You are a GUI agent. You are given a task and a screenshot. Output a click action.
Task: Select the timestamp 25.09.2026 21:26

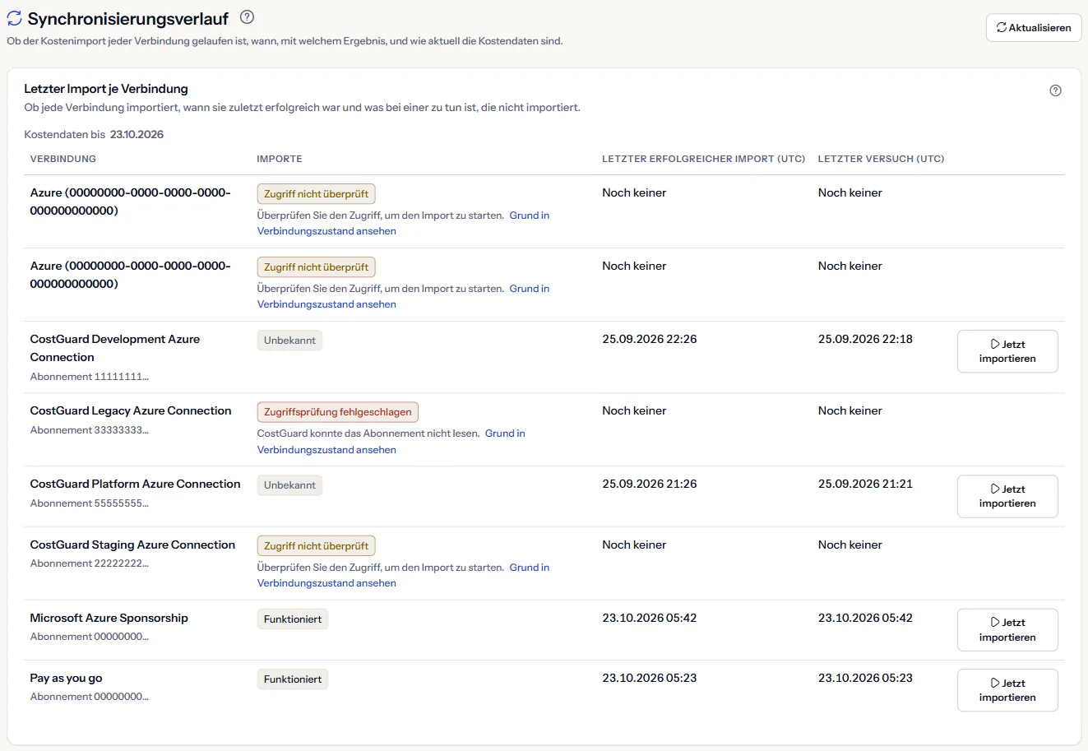click(650, 484)
